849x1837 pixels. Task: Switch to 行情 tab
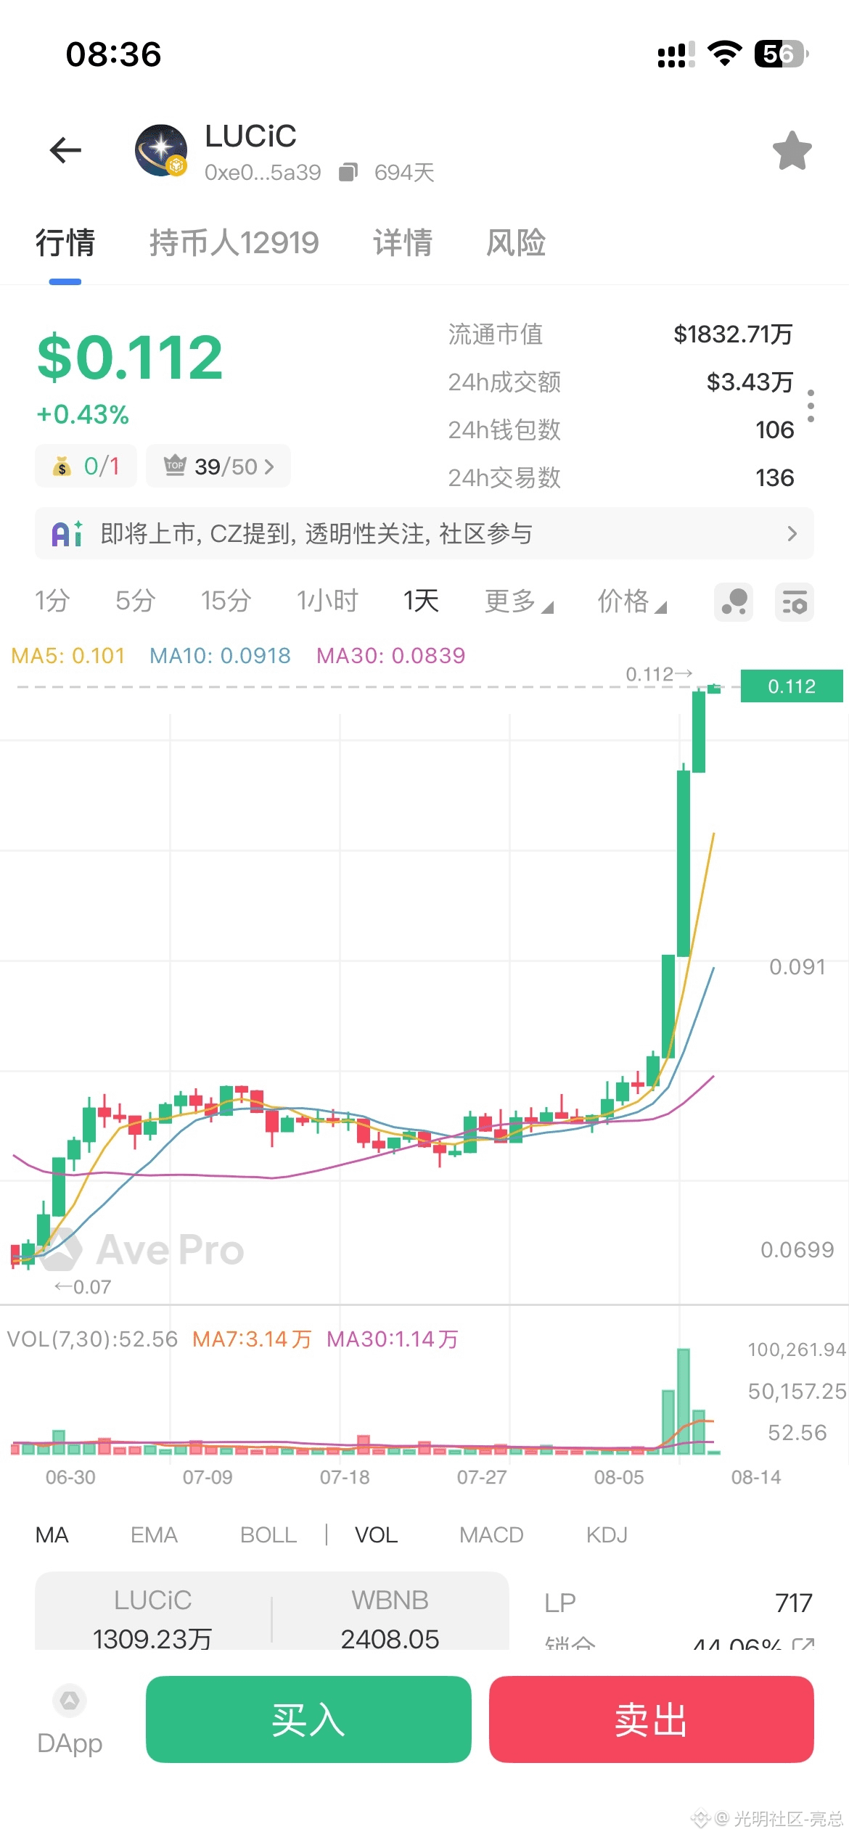(x=65, y=242)
